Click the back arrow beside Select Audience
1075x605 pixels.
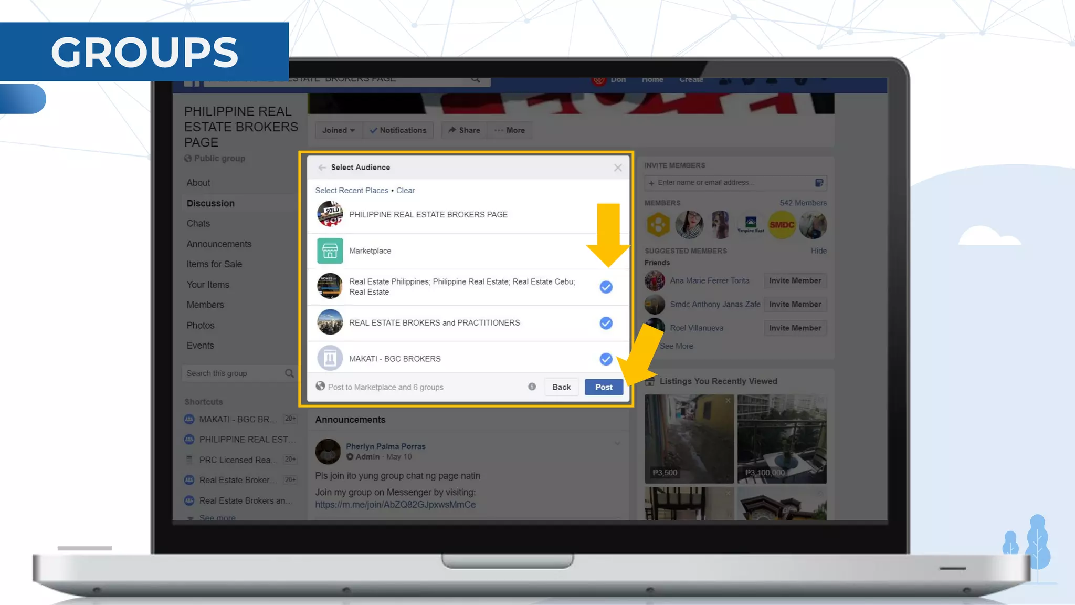tap(322, 168)
